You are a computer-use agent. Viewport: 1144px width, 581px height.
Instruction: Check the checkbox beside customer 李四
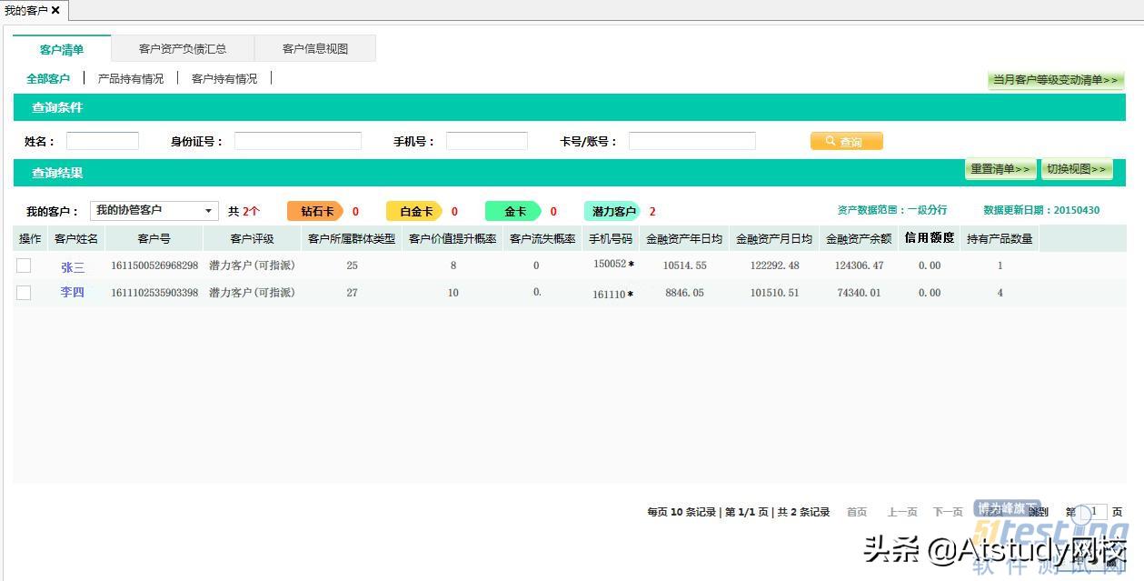[x=24, y=293]
